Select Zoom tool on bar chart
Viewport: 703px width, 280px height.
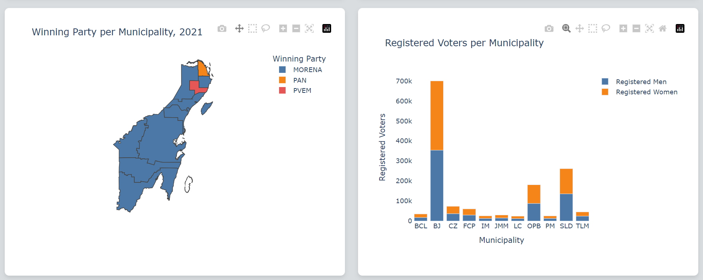pos(566,28)
